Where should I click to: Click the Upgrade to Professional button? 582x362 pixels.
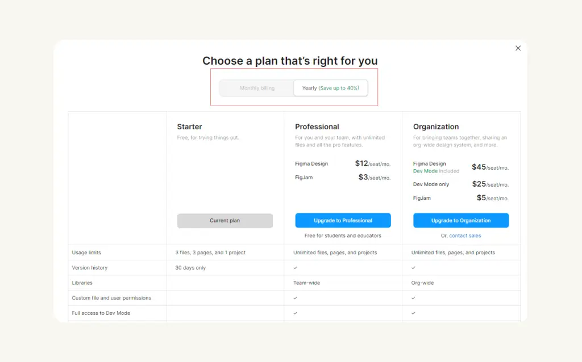[x=343, y=220]
